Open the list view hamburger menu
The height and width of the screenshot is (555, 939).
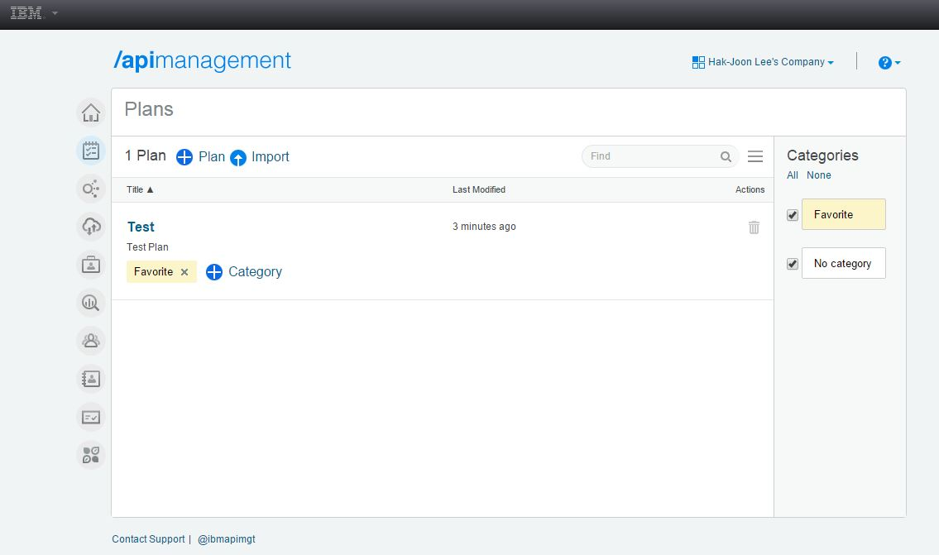[755, 156]
